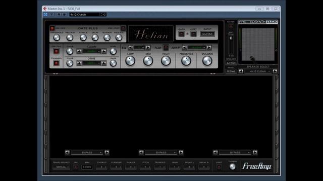This screenshot has height=181, width=323.
Task: Click the Gate Plus Threshold knob
Action: 57,38
